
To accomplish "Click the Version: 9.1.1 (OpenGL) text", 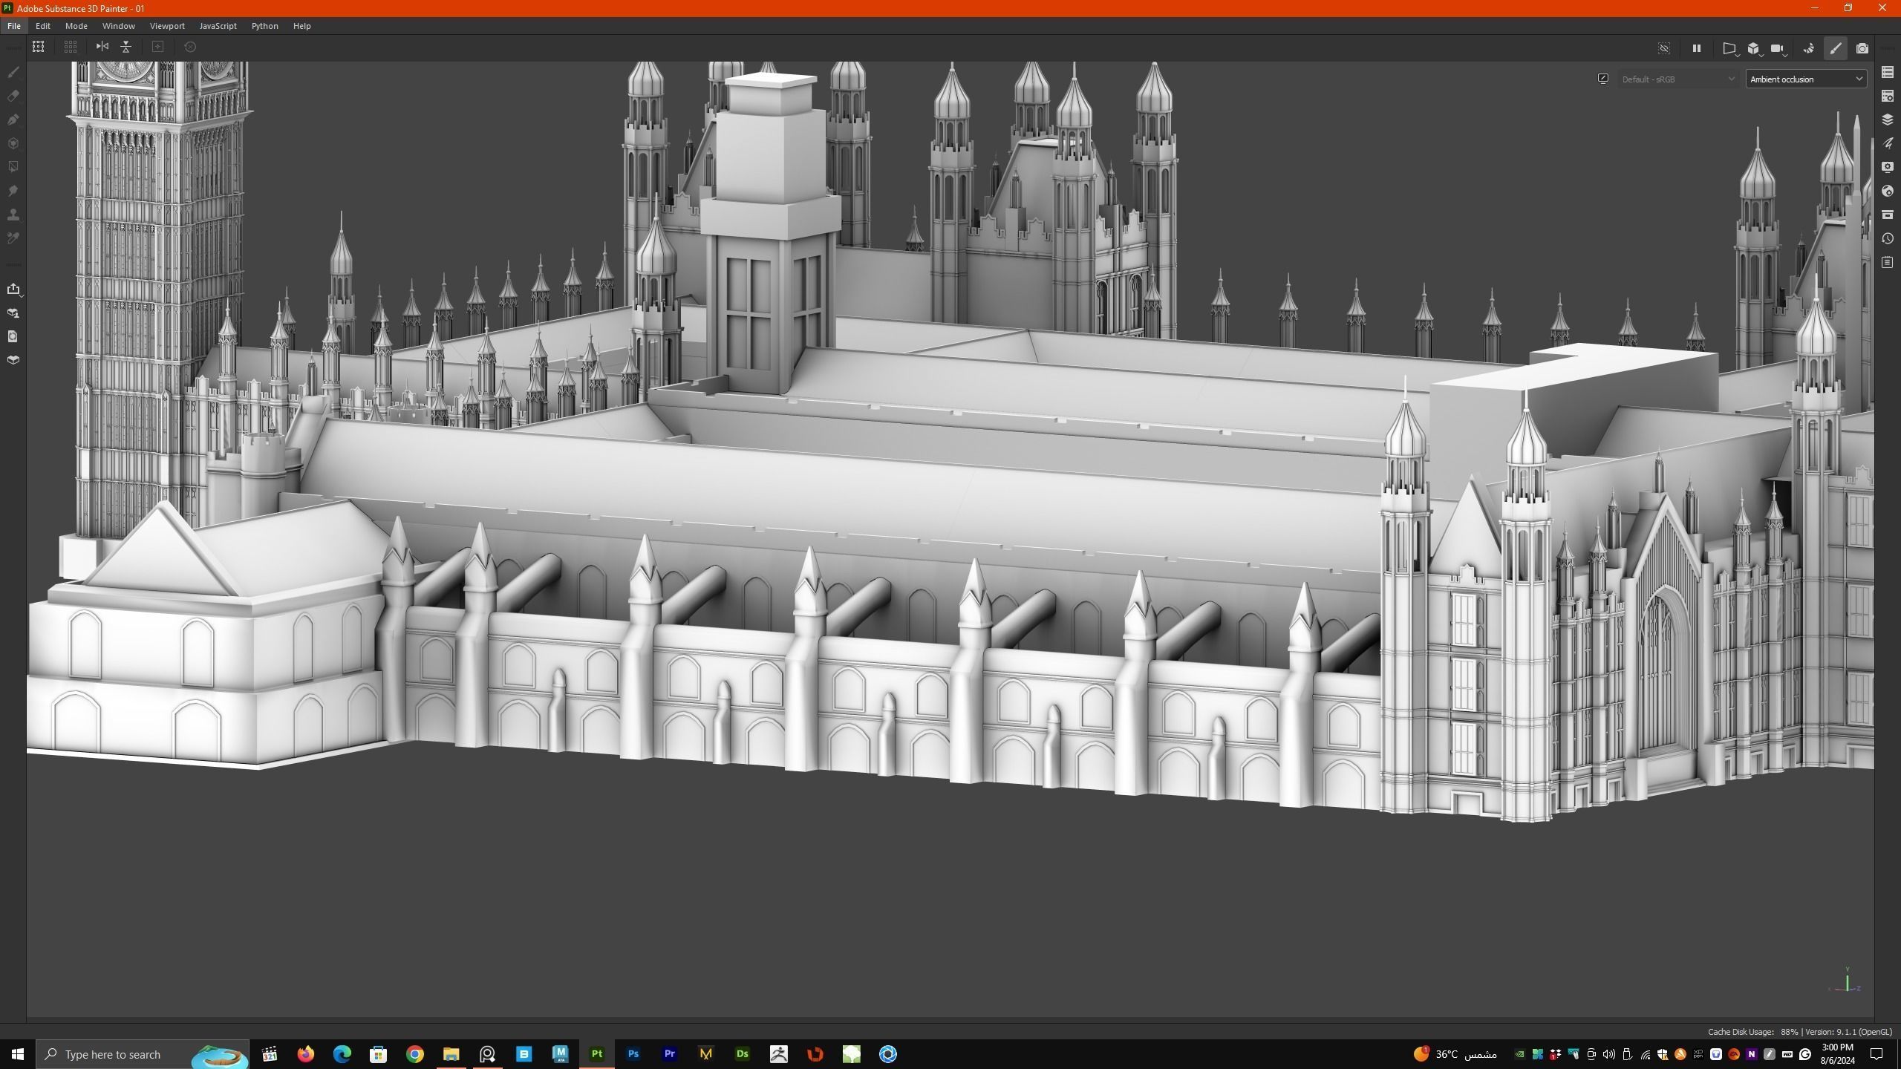I will click(1848, 1032).
